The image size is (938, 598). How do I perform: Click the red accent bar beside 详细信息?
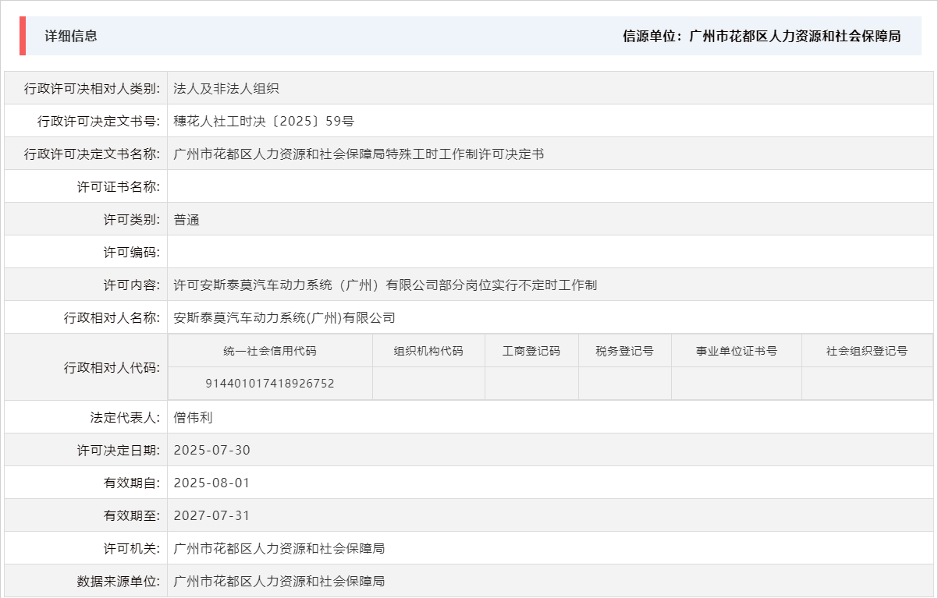coord(22,34)
